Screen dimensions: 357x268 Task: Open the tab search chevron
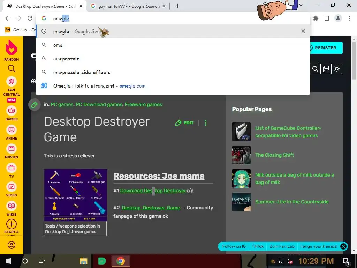[301, 5]
